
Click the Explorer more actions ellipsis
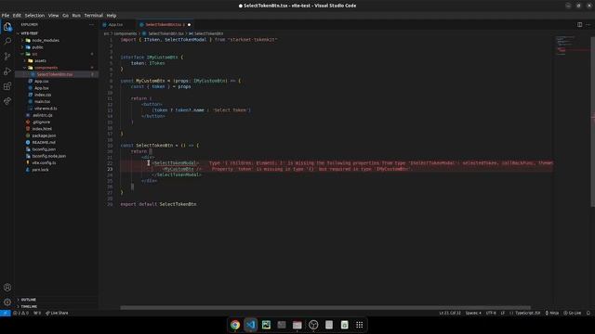point(91,25)
